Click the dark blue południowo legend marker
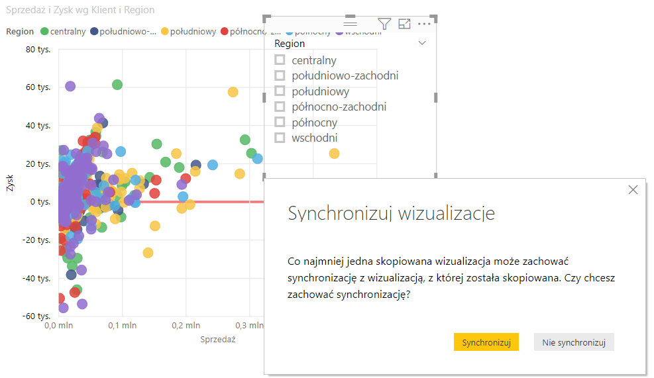Viewport: 654px width, 378px height. pyautogui.click(x=94, y=31)
